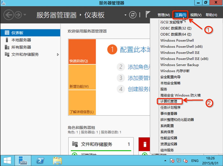223x166 pixels.
Task: Open 任务计划程序
Action: (x=170, y=108)
